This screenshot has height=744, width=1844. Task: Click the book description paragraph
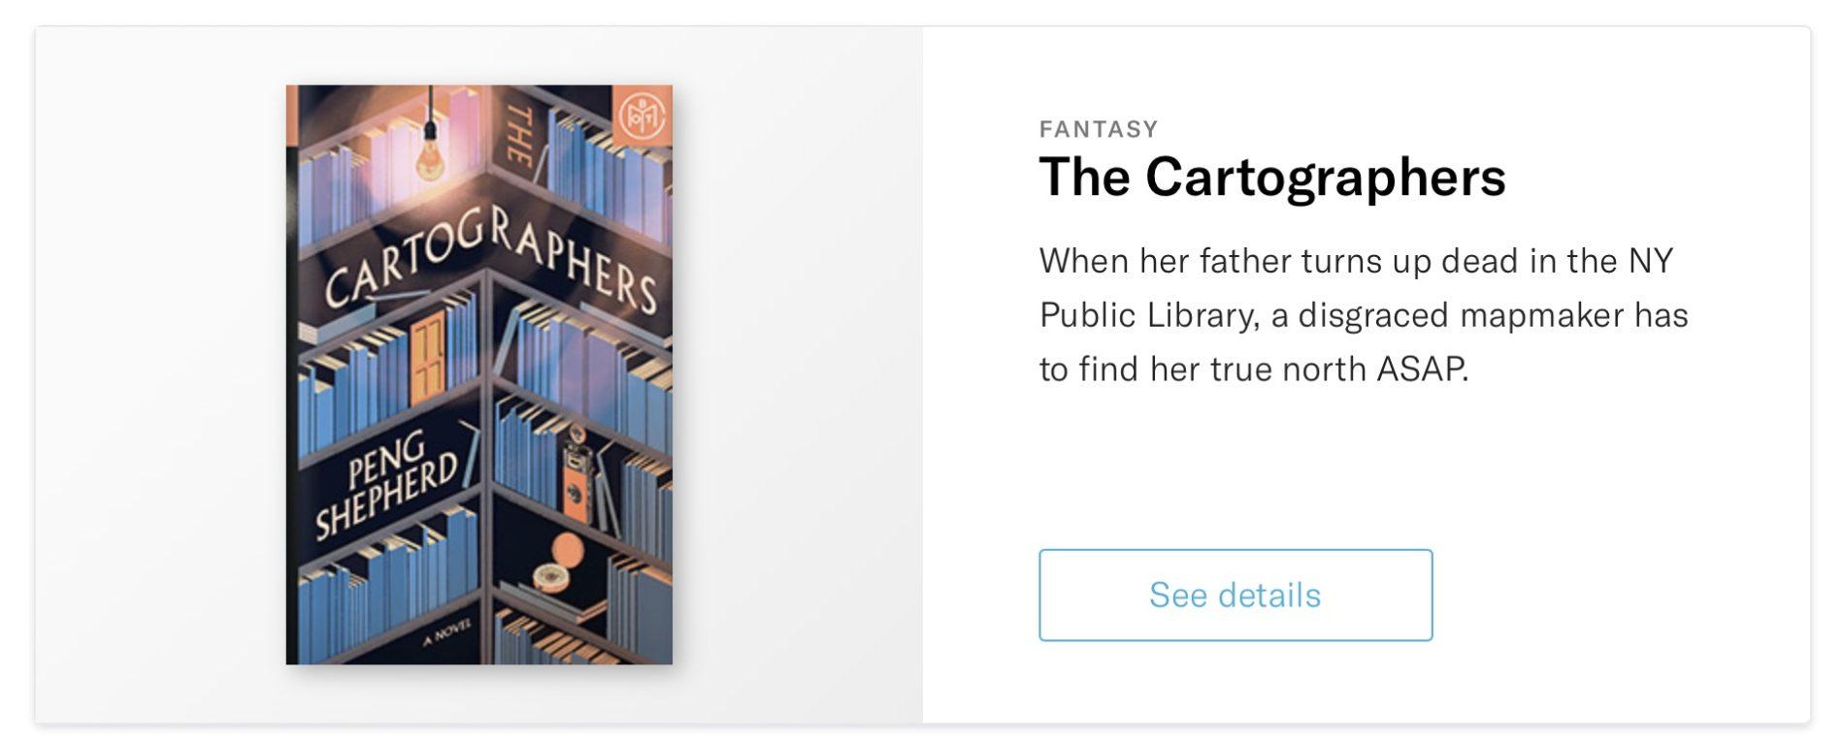click(x=1364, y=314)
